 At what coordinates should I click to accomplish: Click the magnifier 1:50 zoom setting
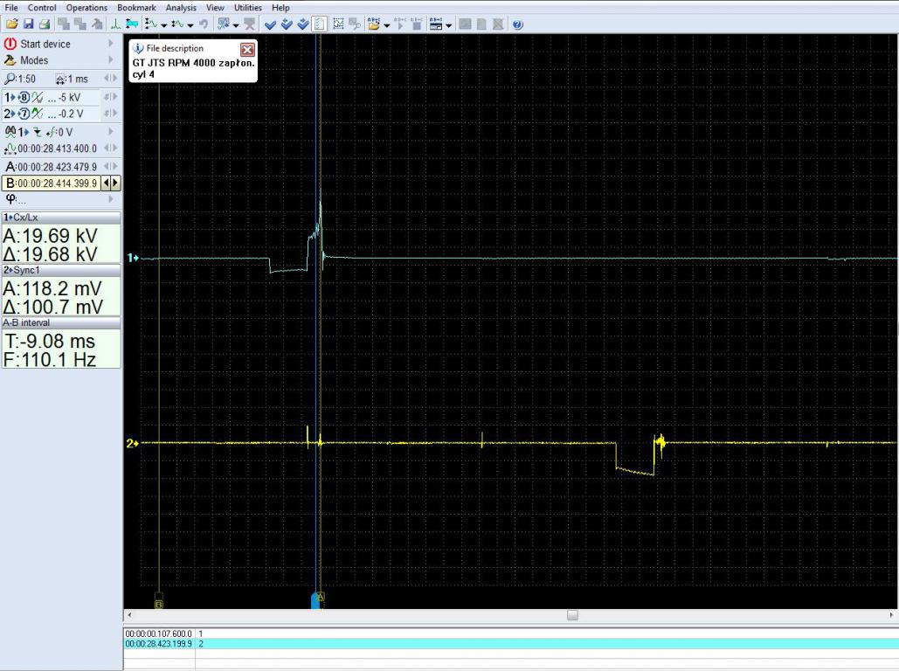click(20, 79)
